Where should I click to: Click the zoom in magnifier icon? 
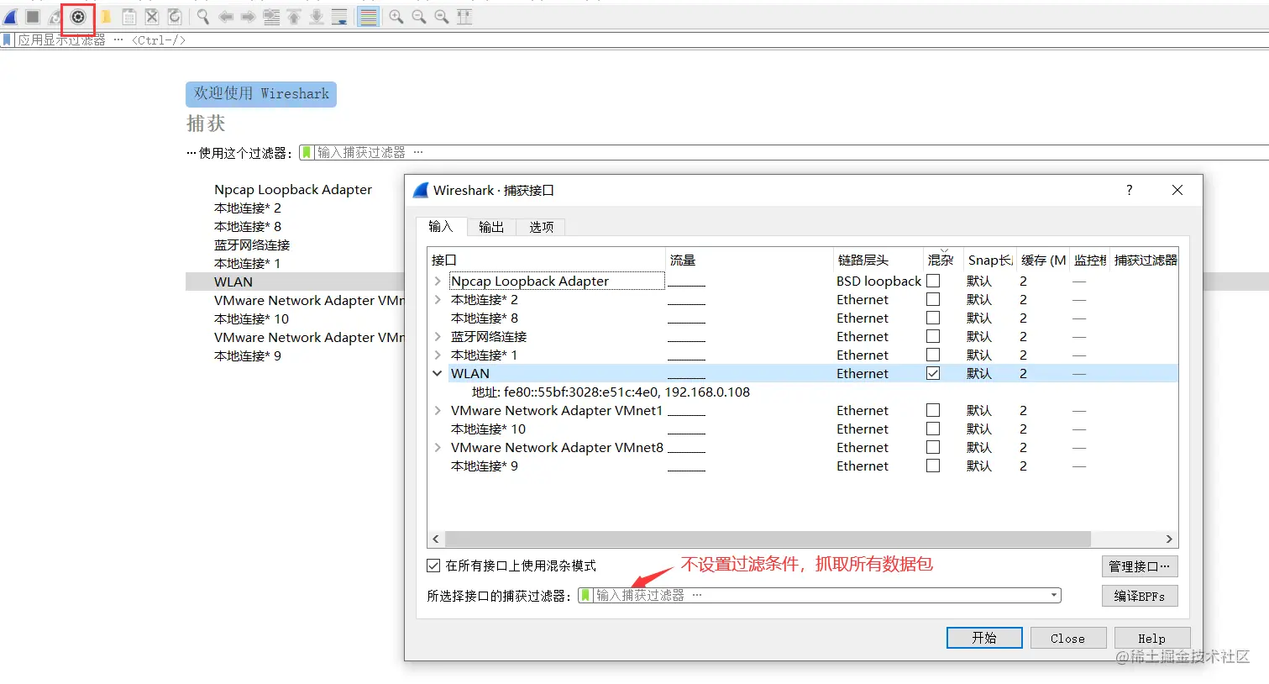(x=396, y=17)
